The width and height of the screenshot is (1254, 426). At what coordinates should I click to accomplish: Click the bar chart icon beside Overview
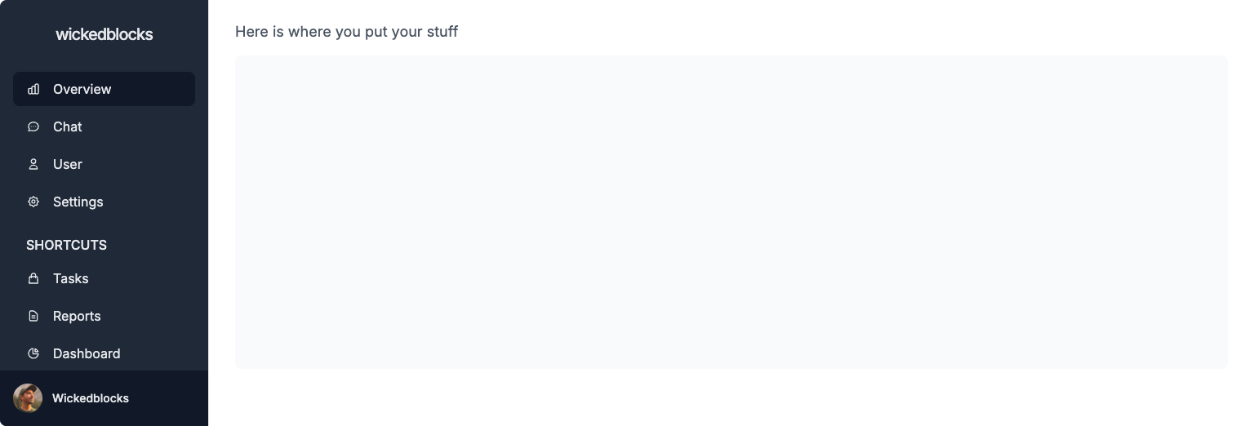pyautogui.click(x=33, y=89)
